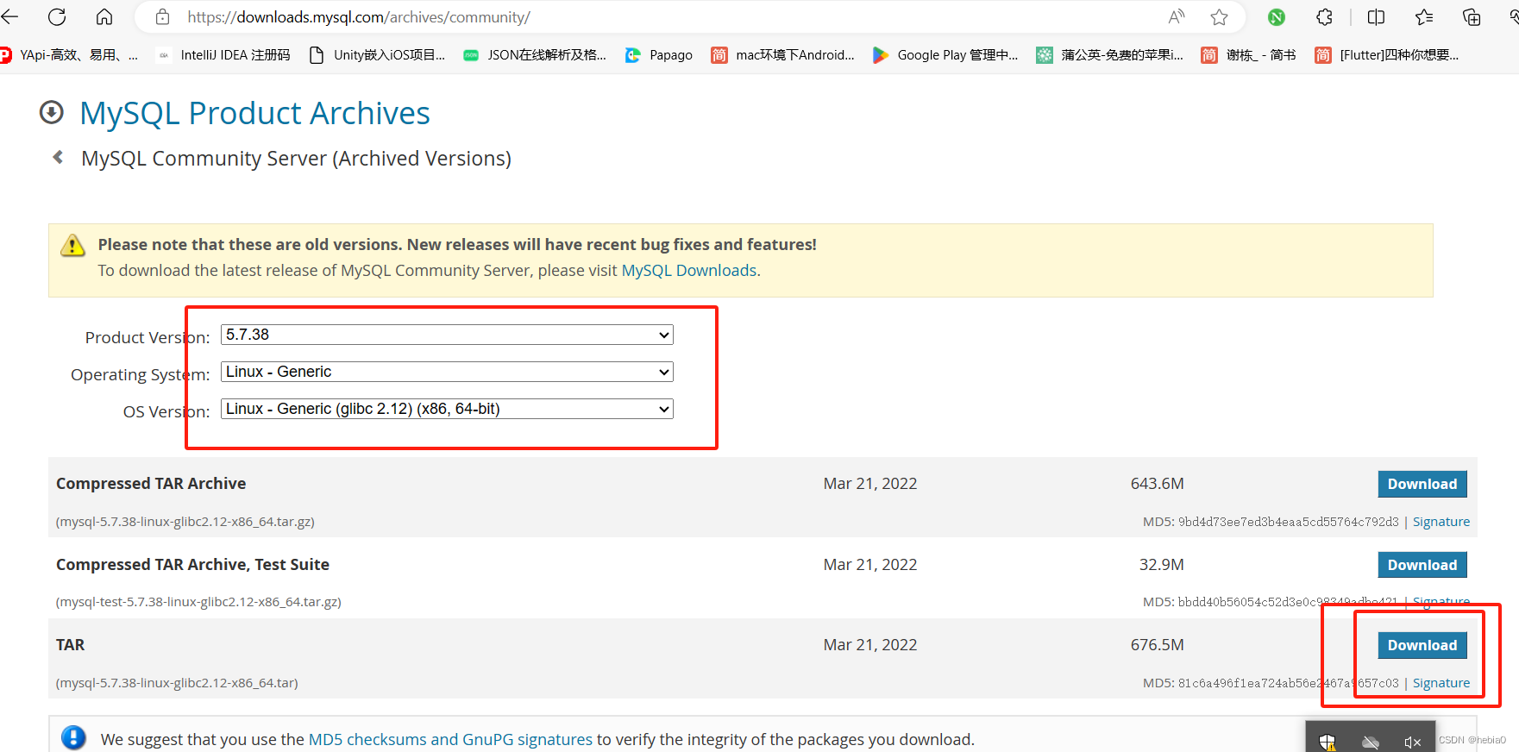Reload the current page
This screenshot has height=752, width=1519.
tap(57, 16)
